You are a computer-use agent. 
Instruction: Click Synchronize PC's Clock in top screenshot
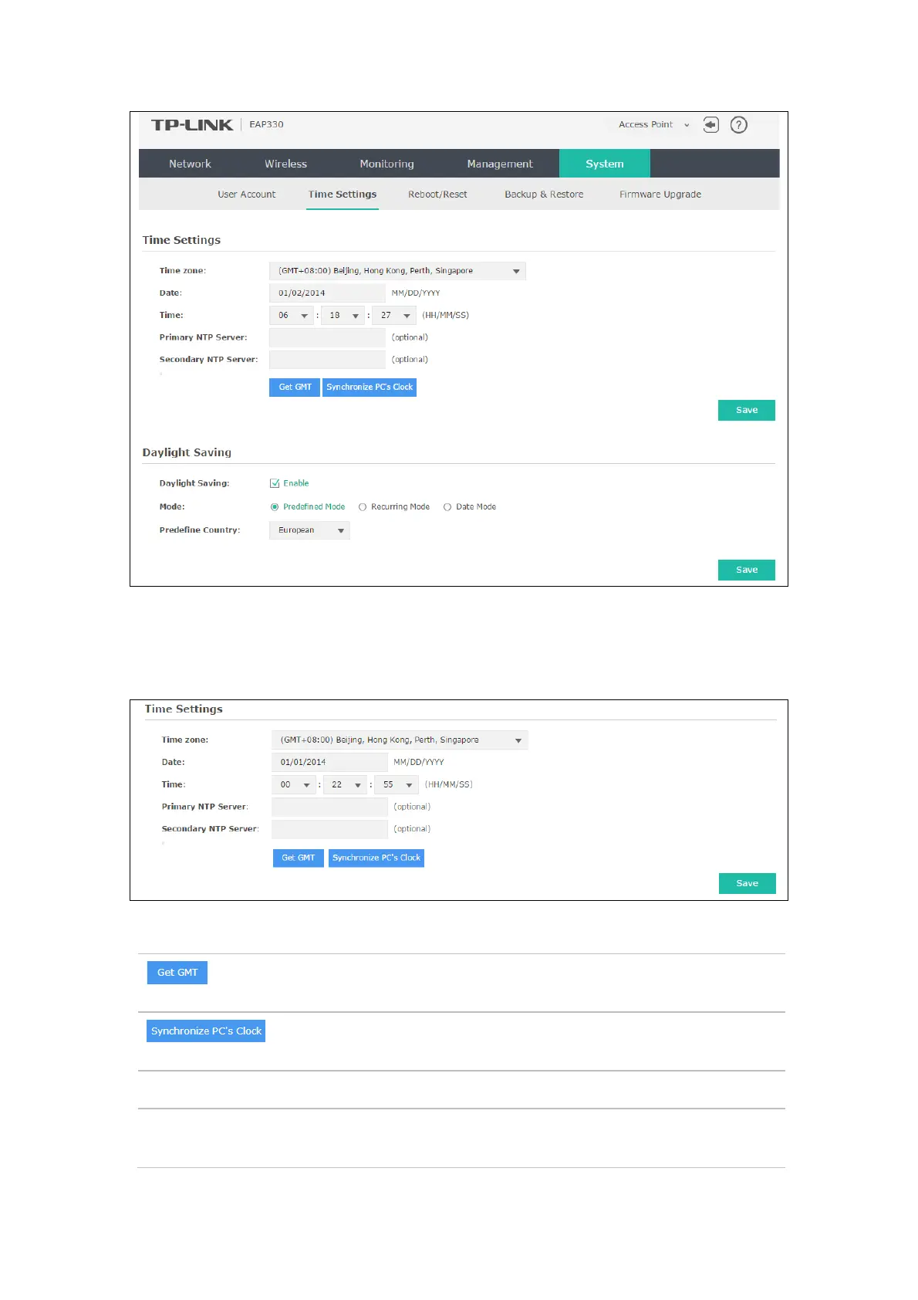point(370,388)
